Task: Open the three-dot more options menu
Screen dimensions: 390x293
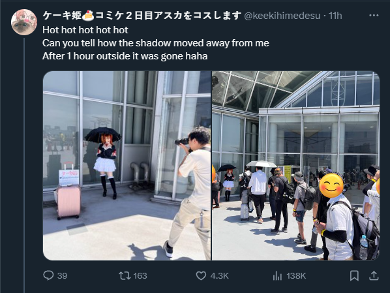Action: click(374, 16)
